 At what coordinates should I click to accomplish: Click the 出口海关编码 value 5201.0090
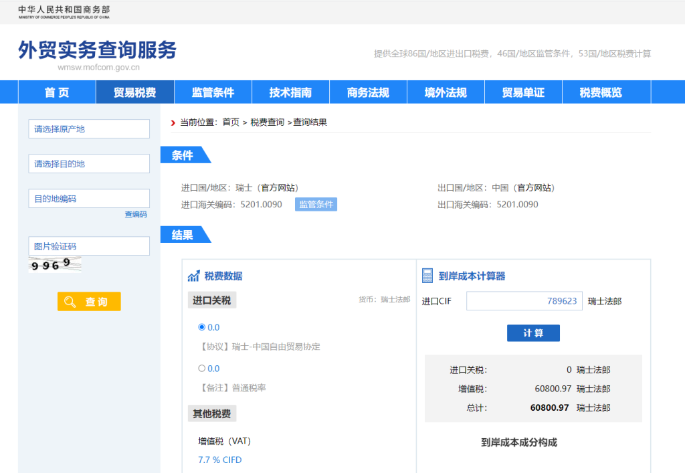[517, 205]
